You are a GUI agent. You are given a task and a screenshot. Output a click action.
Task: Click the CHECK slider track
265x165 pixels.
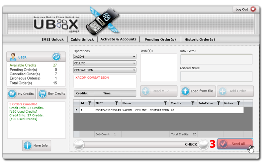(x=141, y=144)
